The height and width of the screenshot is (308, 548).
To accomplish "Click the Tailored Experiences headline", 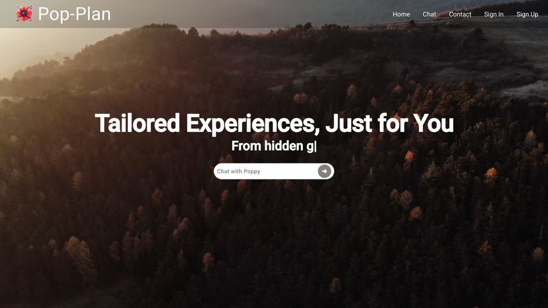I will 274,123.
